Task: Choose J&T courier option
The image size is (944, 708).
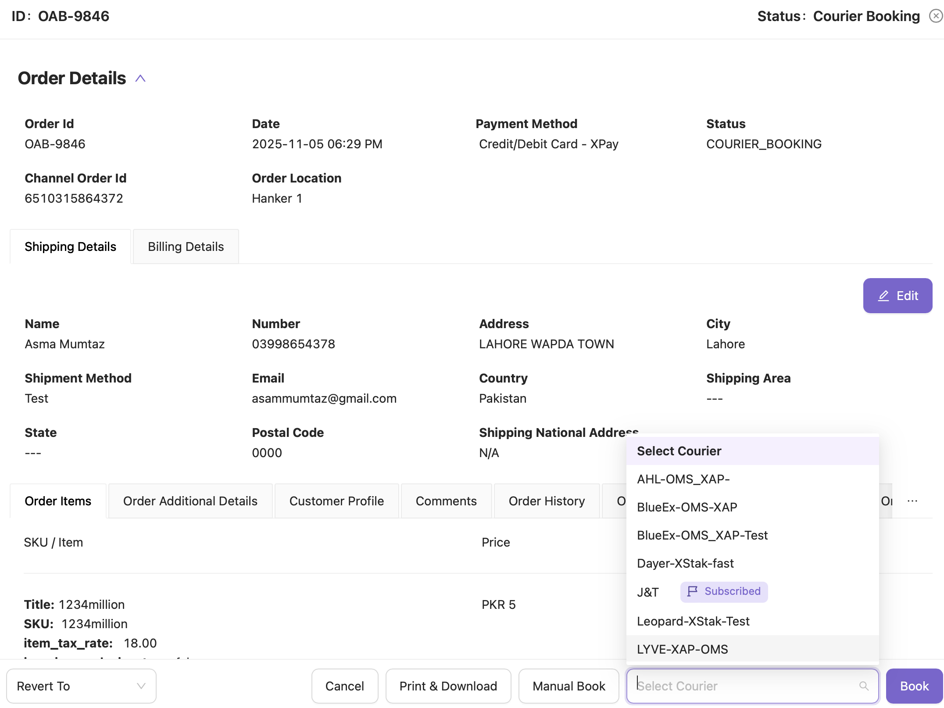Action: point(753,592)
